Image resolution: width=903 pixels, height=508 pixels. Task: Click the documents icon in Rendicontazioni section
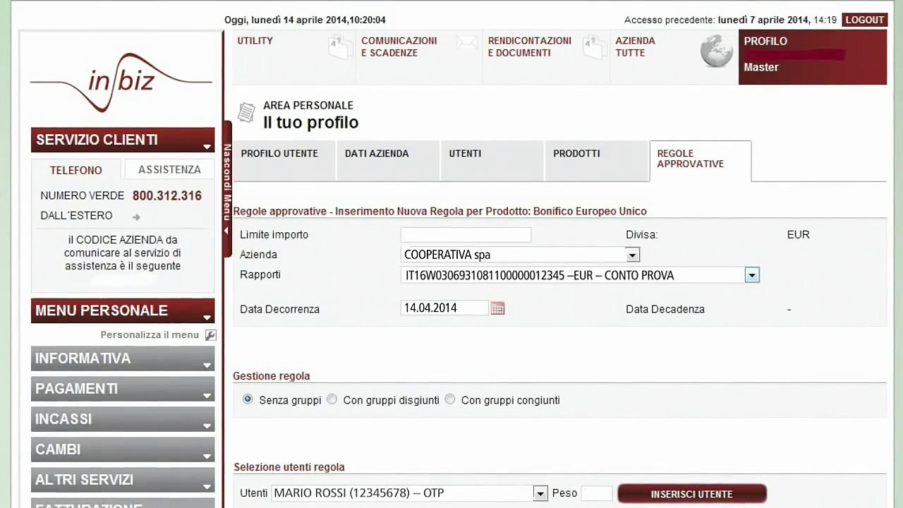(x=594, y=48)
